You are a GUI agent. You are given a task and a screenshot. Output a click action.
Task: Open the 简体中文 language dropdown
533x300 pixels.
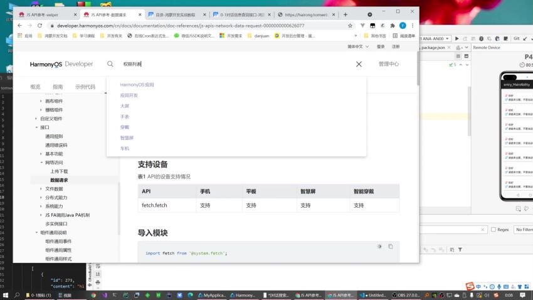coord(358,46)
